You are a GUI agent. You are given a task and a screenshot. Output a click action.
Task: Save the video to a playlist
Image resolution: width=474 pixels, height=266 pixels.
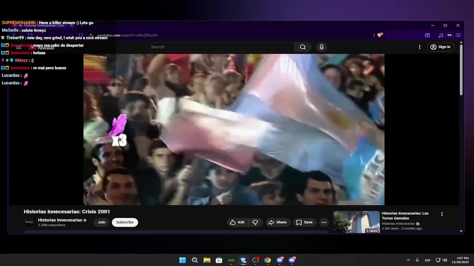[304, 222]
